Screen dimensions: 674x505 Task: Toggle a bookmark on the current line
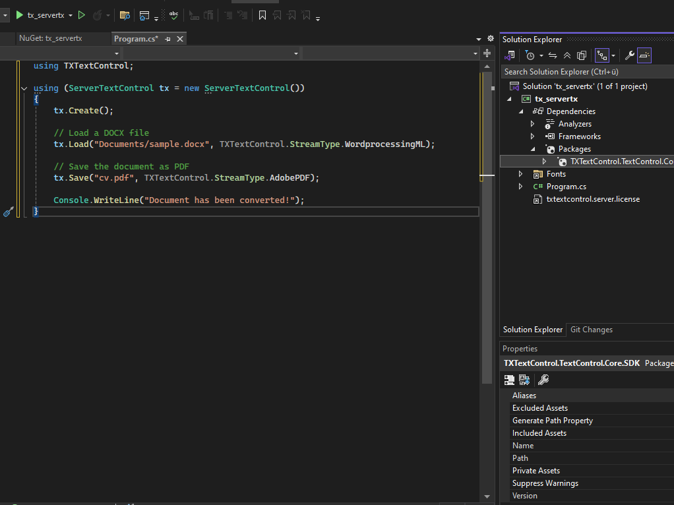pyautogui.click(x=262, y=15)
